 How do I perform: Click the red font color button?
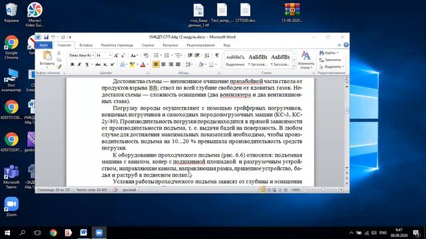(x=143, y=64)
